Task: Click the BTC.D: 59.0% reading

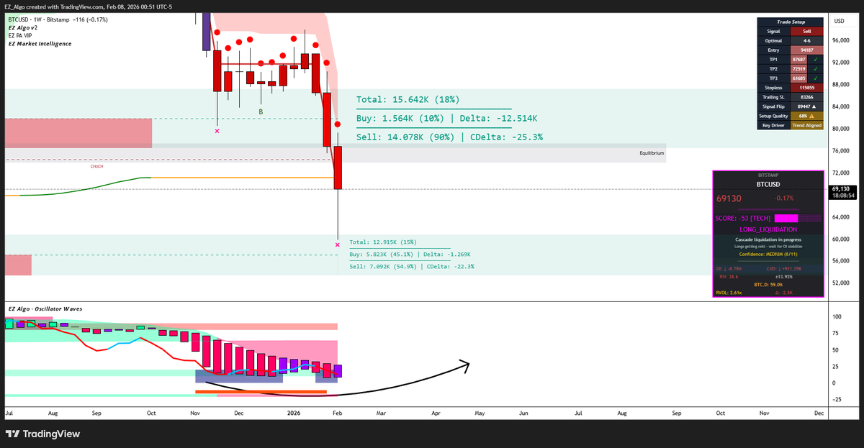Action: point(768,285)
